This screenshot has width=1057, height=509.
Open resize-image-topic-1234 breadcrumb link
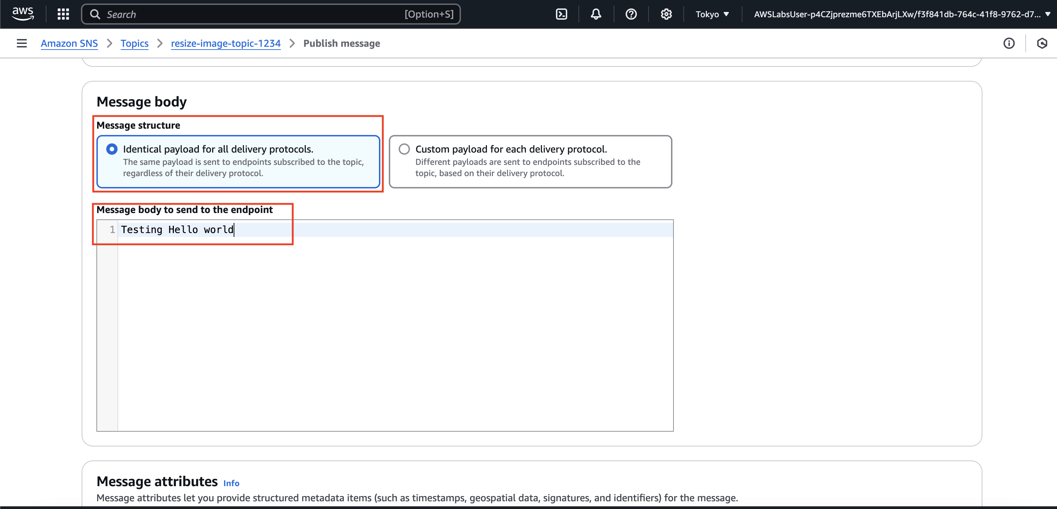[x=225, y=44]
